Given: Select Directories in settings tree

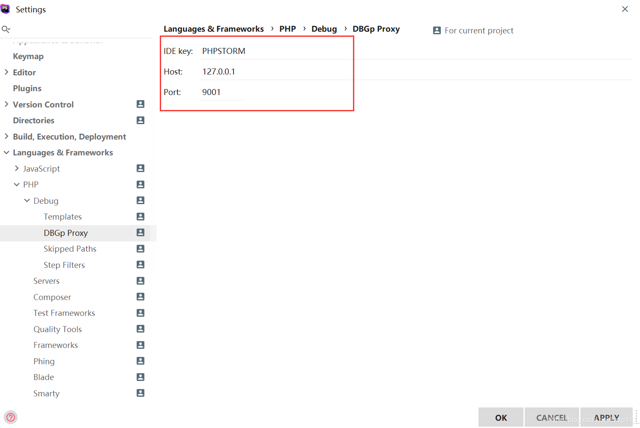Looking at the screenshot, I should click(x=33, y=121).
